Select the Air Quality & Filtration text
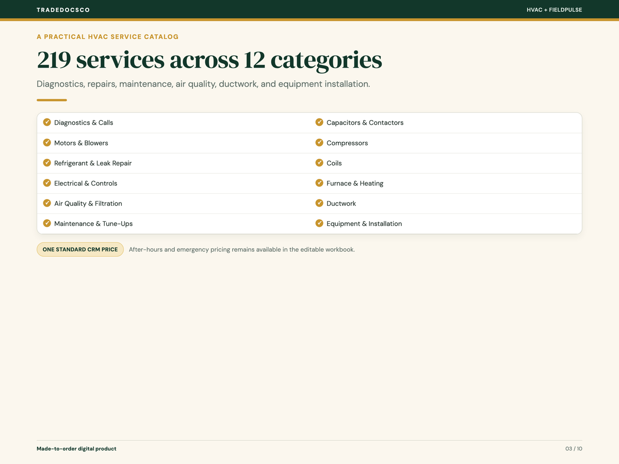 pyautogui.click(x=88, y=204)
